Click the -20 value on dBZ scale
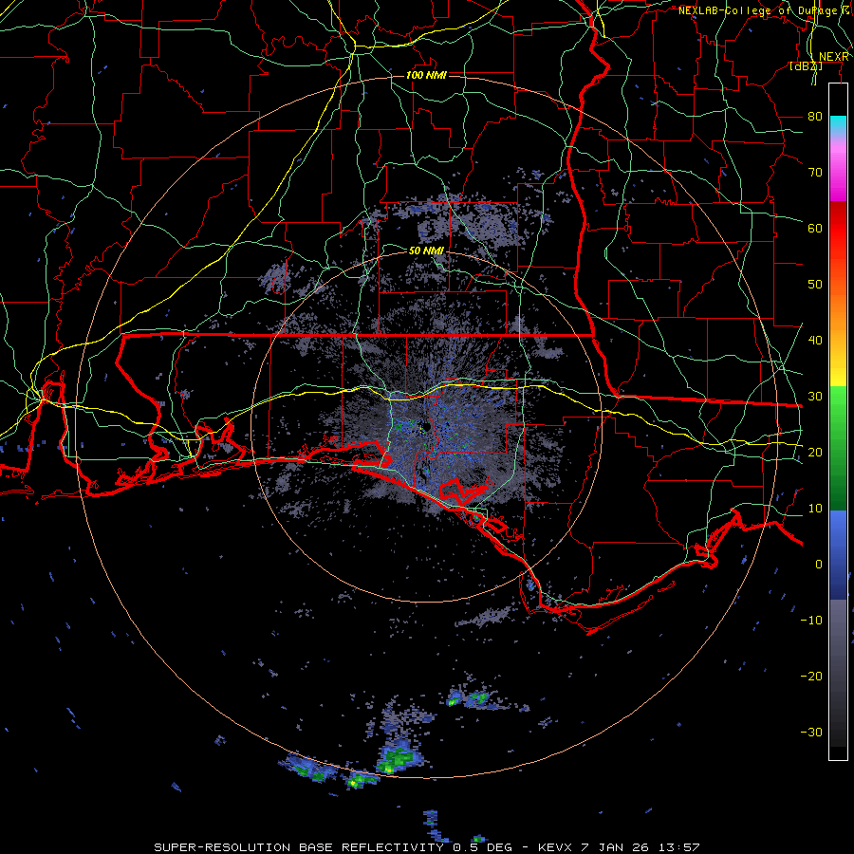 [811, 676]
